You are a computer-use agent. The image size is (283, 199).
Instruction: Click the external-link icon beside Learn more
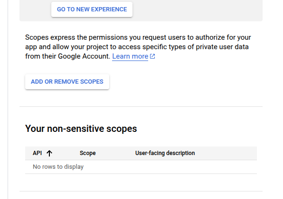click(x=152, y=56)
